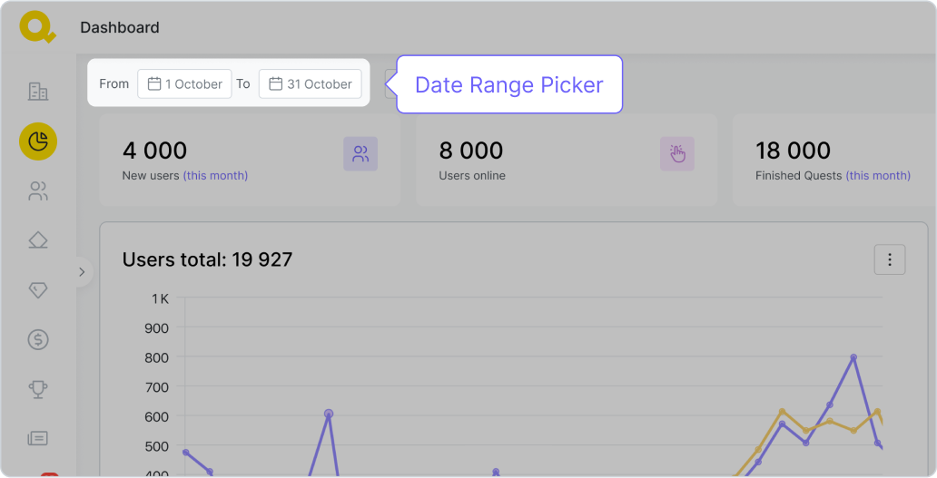Click the Date Range Picker tooltip label
Image resolution: width=937 pixels, height=478 pixels.
(x=508, y=85)
